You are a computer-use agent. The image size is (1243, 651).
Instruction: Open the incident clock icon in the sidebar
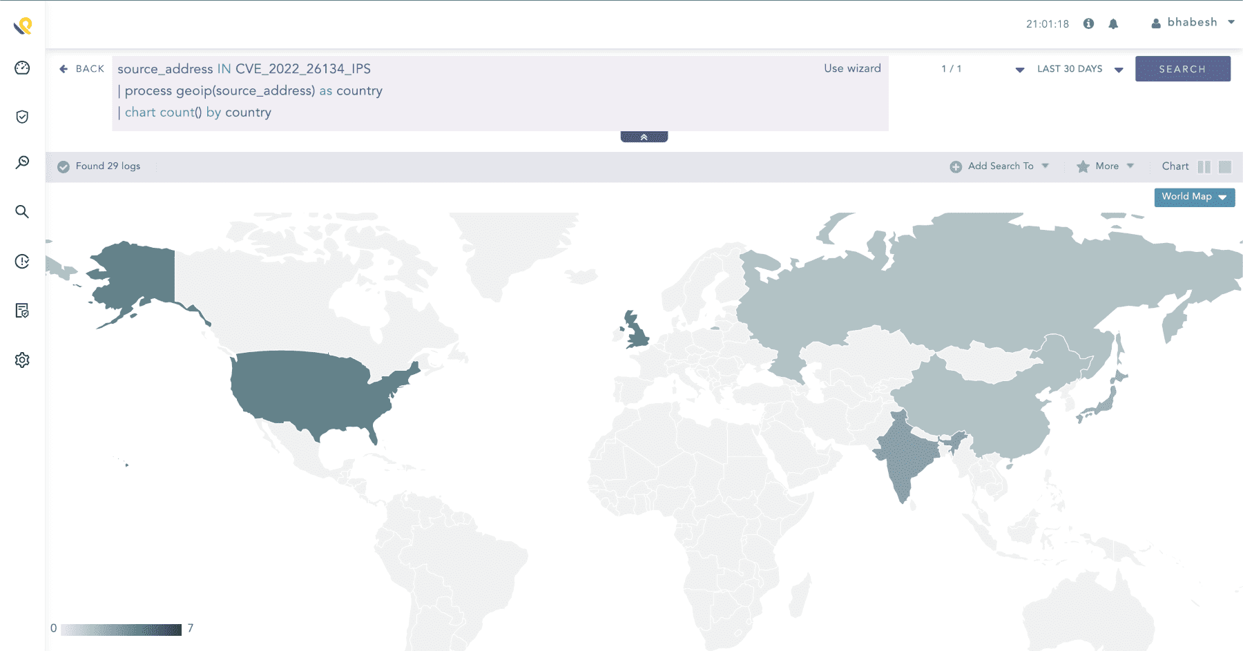point(21,262)
